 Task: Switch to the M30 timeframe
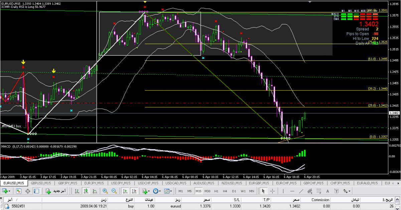tap(208, 191)
